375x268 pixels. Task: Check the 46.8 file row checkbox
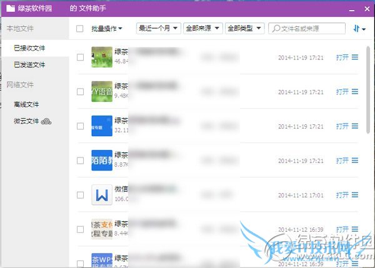81,57
